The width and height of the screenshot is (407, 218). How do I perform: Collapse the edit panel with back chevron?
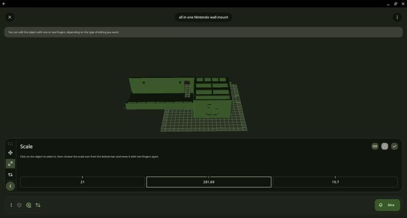(x=10, y=186)
